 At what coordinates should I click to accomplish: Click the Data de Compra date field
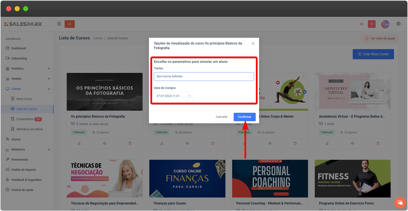[x=173, y=96]
